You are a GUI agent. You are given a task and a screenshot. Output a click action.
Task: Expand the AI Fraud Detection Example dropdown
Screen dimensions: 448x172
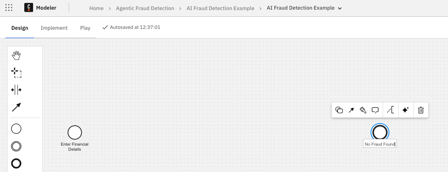coord(340,8)
